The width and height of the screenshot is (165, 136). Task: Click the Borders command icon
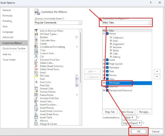[x=36, y=37]
